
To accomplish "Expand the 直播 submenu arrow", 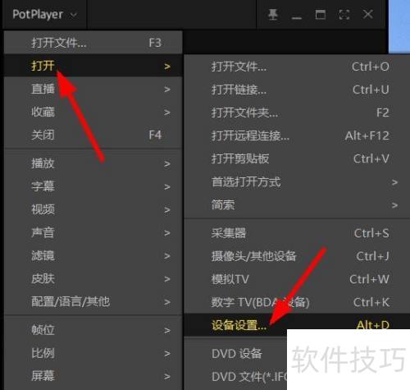I will 167,89.
